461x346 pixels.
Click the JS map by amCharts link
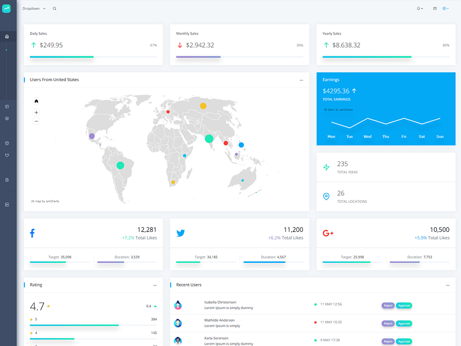click(45, 201)
